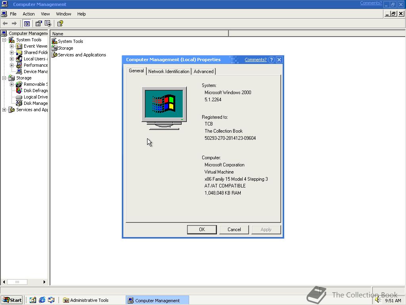Click System Tools icon in right pane
This screenshot has height=305, width=406.
coord(54,41)
